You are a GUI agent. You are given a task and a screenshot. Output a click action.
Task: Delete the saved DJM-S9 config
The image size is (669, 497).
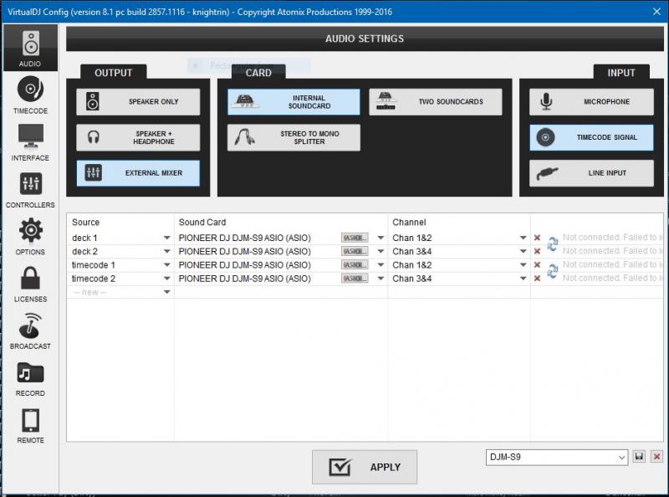[656, 457]
